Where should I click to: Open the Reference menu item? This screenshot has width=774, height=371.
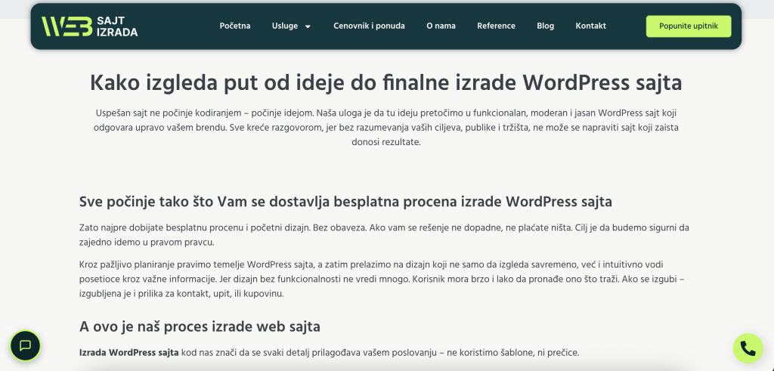[x=496, y=26]
